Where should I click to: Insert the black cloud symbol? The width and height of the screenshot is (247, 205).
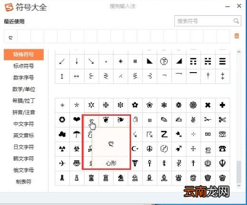click(x=62, y=134)
